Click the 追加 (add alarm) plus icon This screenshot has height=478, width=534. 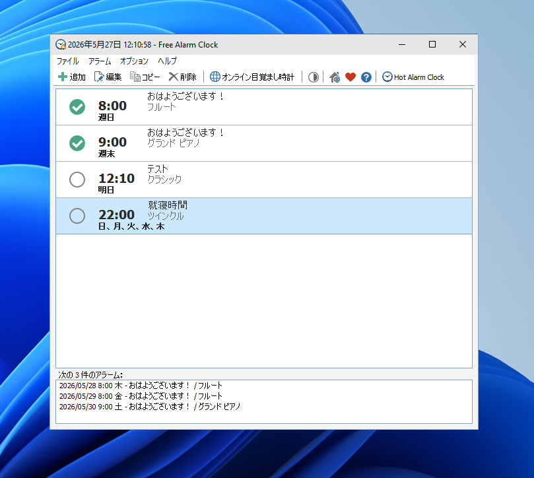tap(63, 77)
